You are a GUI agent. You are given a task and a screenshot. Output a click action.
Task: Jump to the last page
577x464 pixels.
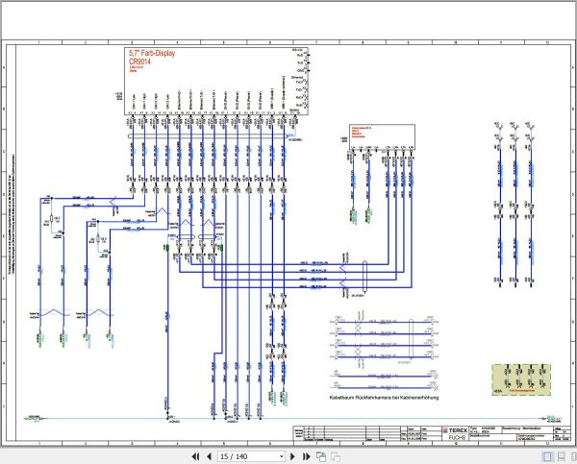(x=306, y=456)
